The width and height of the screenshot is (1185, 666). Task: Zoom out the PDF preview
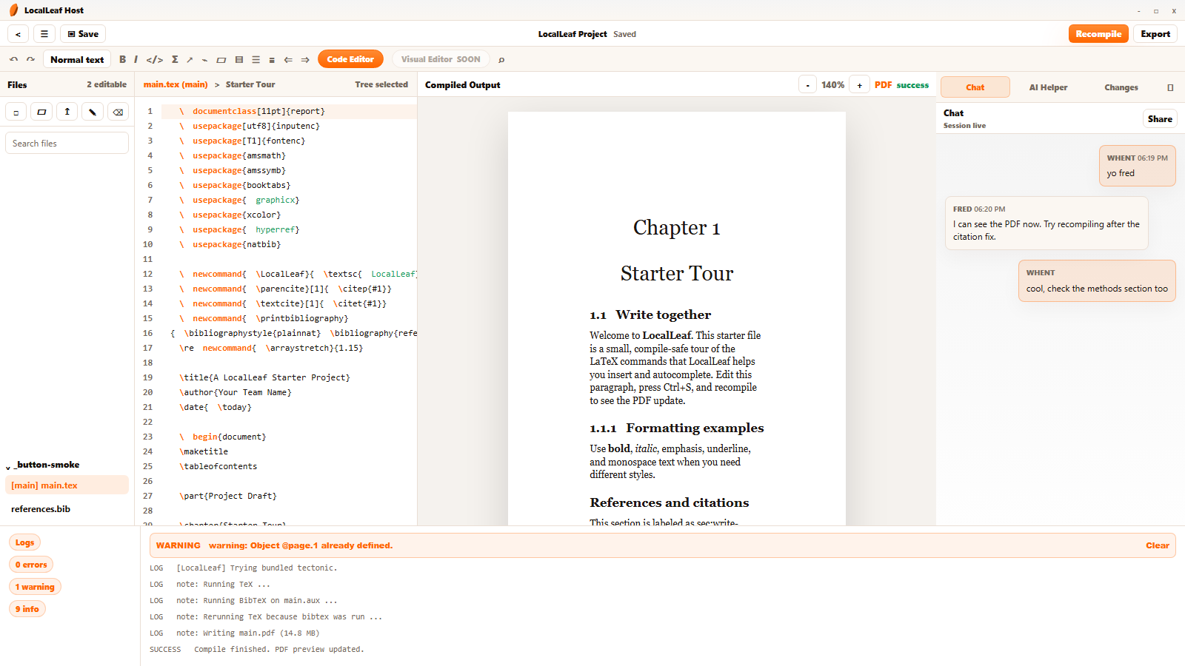click(x=807, y=85)
